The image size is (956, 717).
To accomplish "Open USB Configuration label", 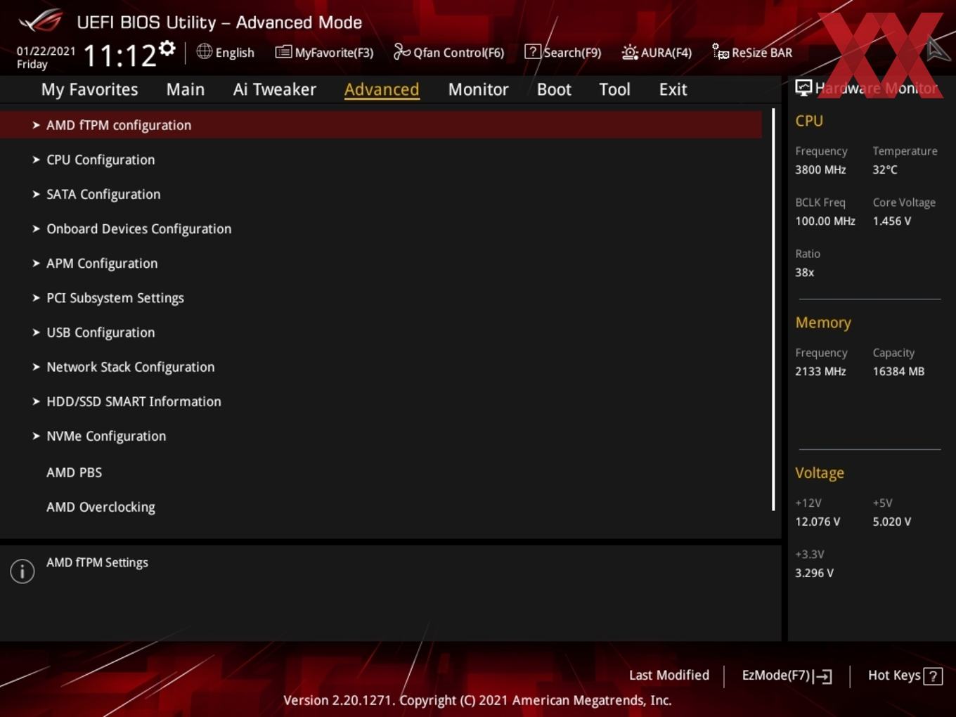I will 101,332.
